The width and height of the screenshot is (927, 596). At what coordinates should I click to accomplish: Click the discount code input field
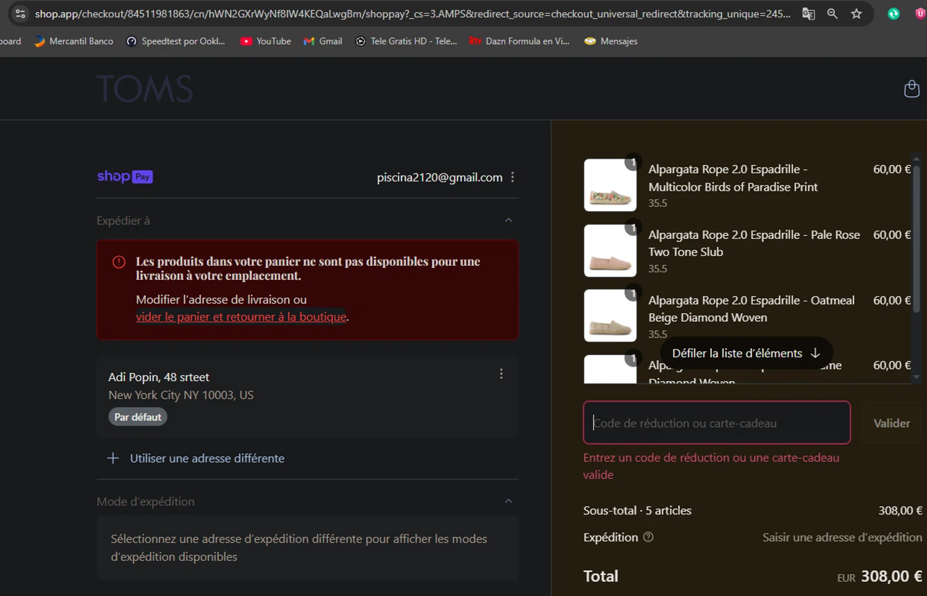[x=717, y=423]
